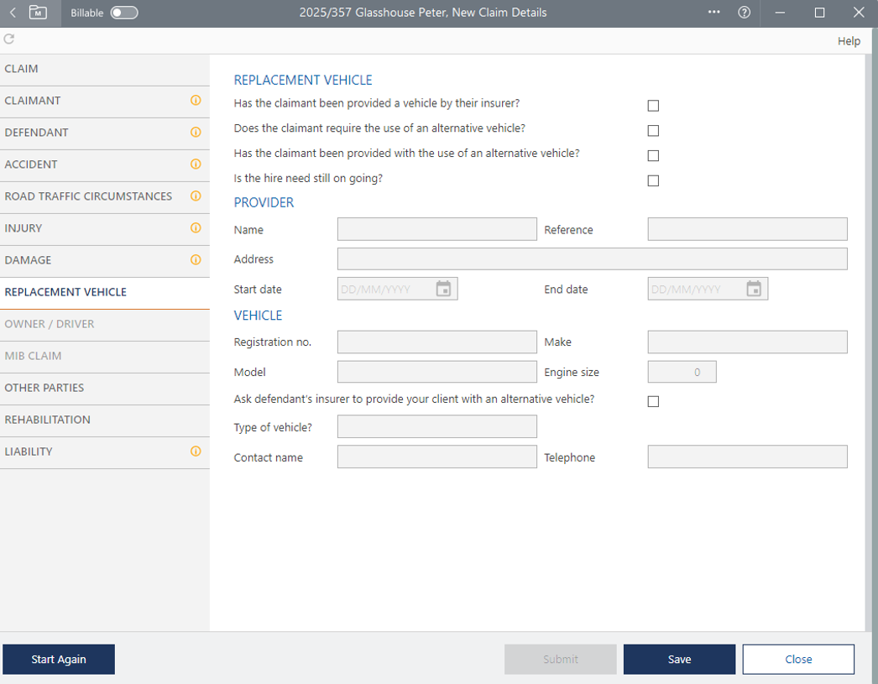Open the matter folder icon
Screen dimensions: 878x684
pyautogui.click(x=38, y=13)
